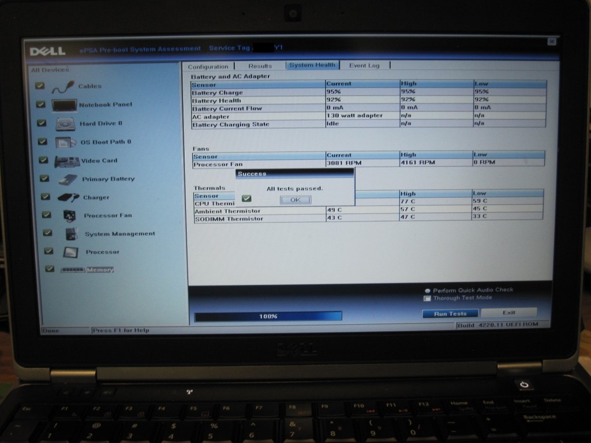This screenshot has height=443, width=591.
Task: Toggle the Primary Battery checkbox
Action: tap(44, 178)
